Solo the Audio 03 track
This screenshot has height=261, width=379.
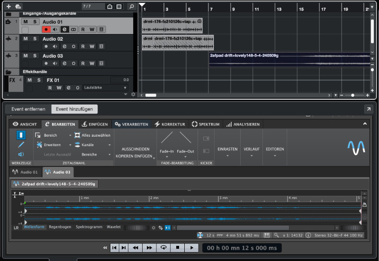pos(35,55)
